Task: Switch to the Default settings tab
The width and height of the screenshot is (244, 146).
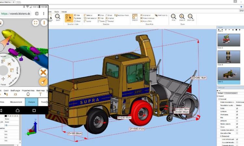Action: (221, 93)
